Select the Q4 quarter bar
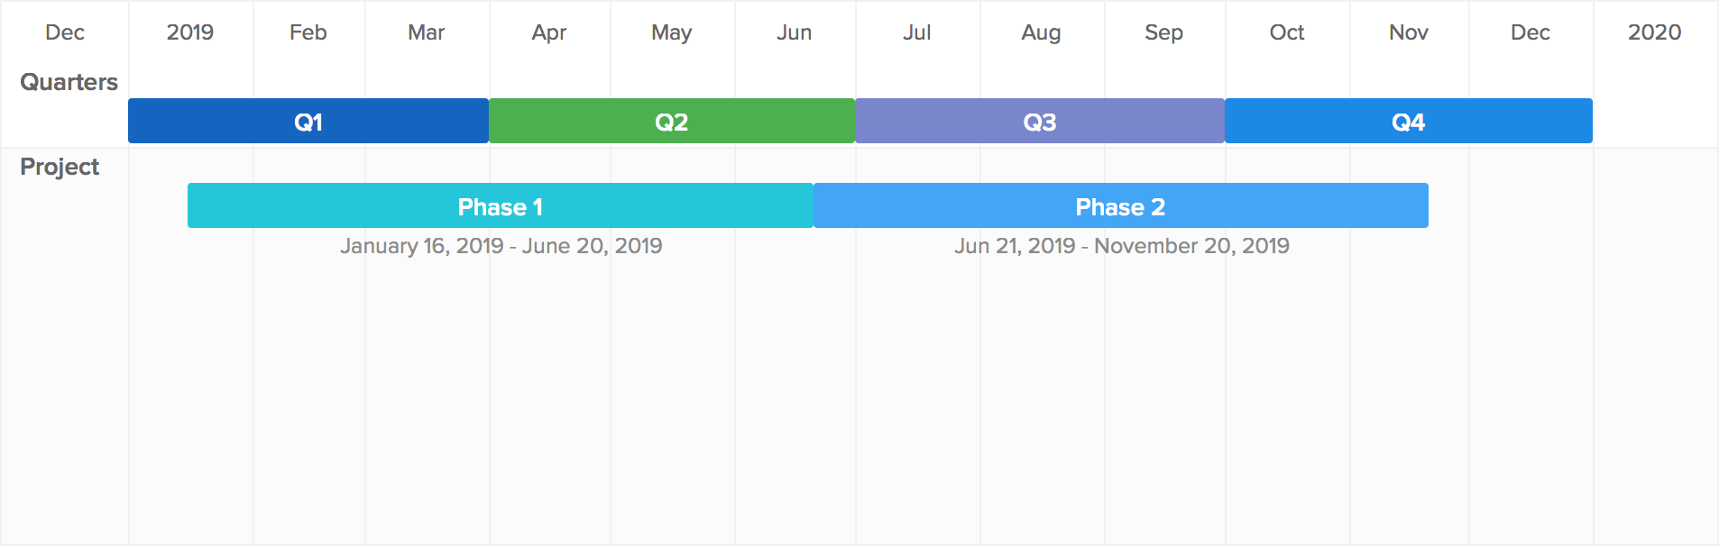 (x=1409, y=121)
